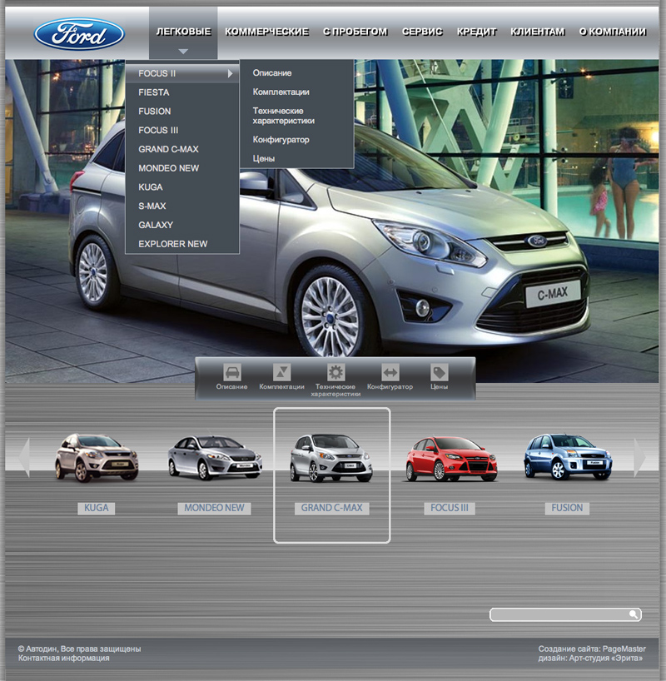Click the FOCUS III carousel label
Viewport: 666px width, 681px height.
click(x=450, y=508)
